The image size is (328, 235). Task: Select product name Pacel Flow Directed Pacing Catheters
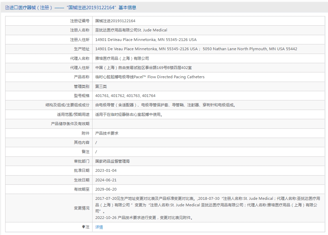[150, 77]
